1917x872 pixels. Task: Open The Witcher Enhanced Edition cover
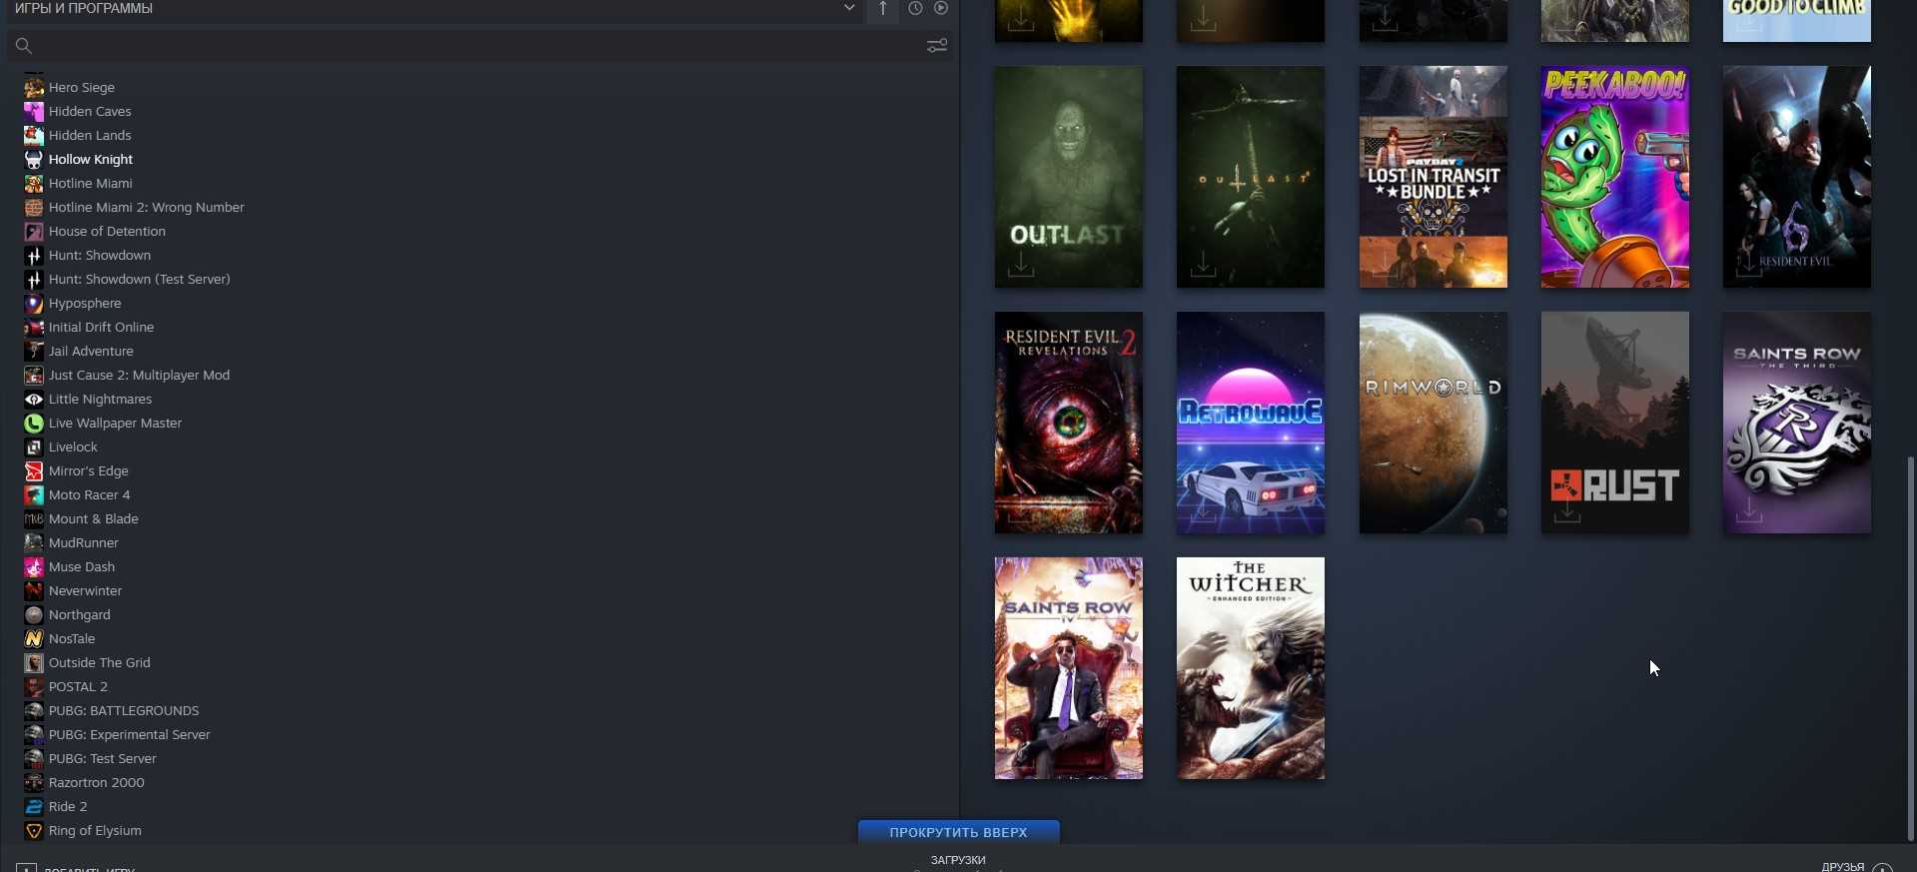(1251, 668)
